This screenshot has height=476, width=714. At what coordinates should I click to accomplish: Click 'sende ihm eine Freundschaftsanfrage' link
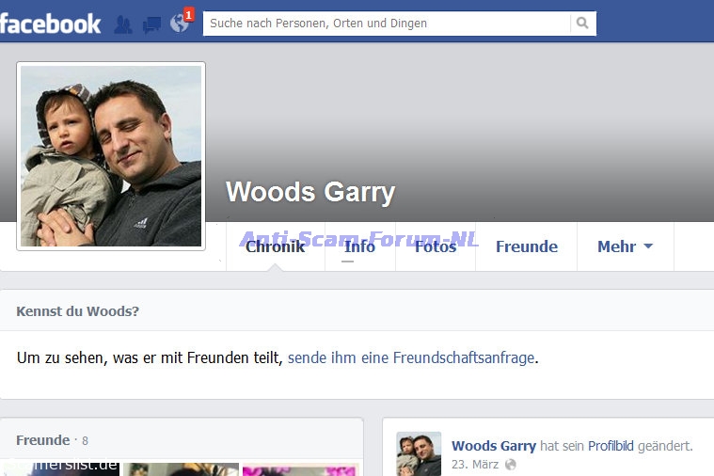[x=411, y=357]
